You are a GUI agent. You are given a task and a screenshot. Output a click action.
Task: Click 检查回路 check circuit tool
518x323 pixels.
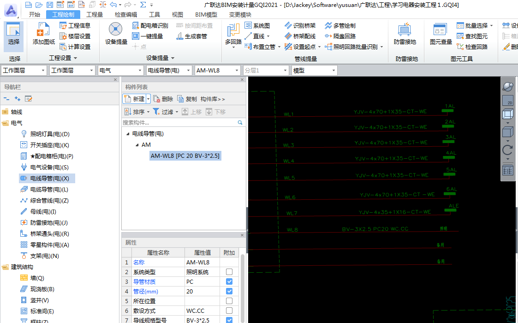coord(472,47)
